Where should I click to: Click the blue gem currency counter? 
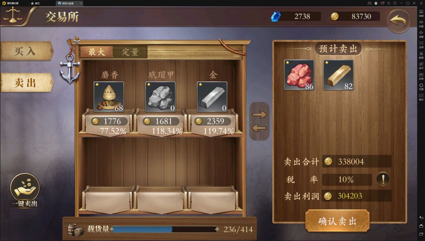click(x=296, y=16)
